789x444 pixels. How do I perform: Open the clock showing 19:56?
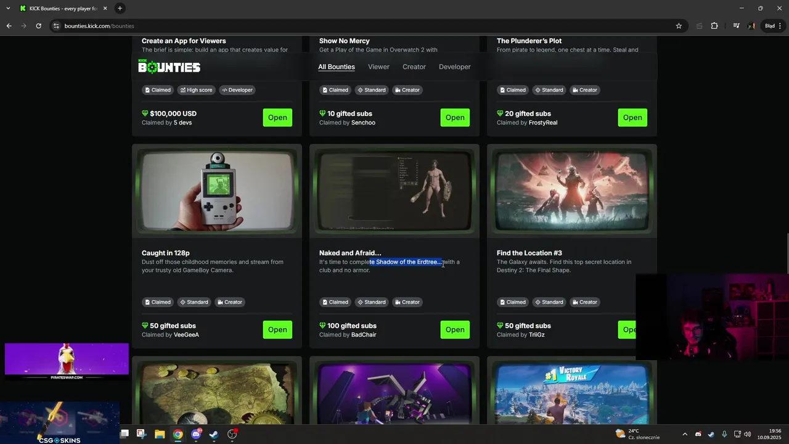(771, 434)
